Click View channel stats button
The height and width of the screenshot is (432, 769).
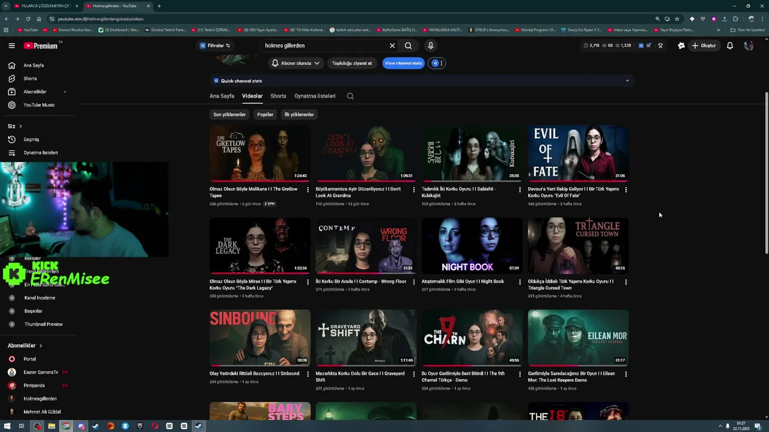click(403, 63)
